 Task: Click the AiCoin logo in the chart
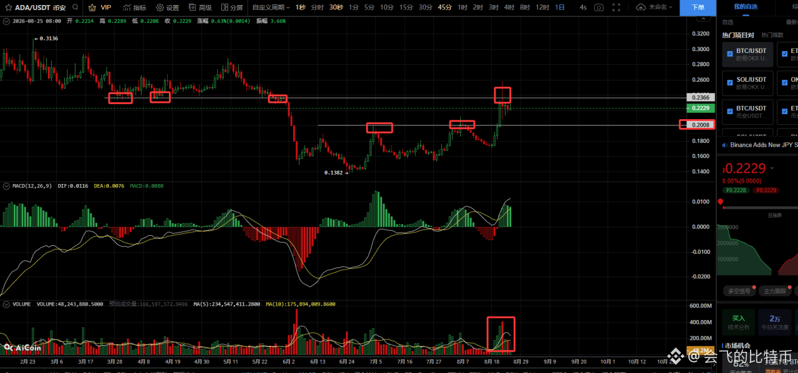21,347
